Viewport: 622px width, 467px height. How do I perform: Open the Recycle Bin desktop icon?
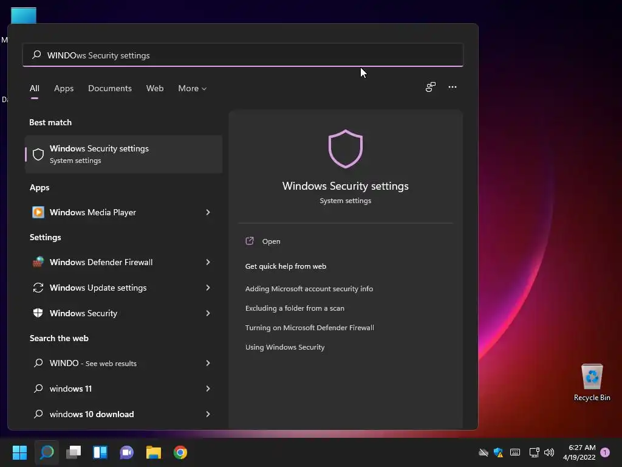coord(592,383)
